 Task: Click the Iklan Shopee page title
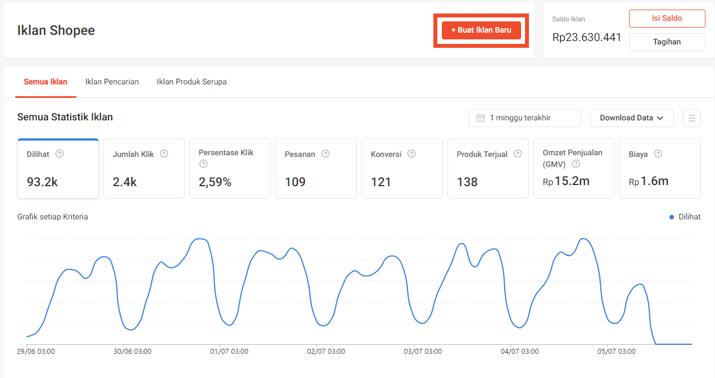pos(56,30)
